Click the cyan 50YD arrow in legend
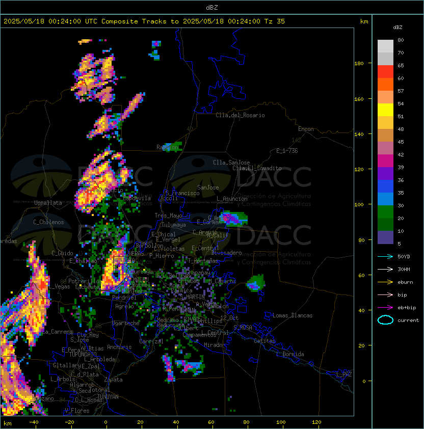424x429 pixels. pos(385,256)
